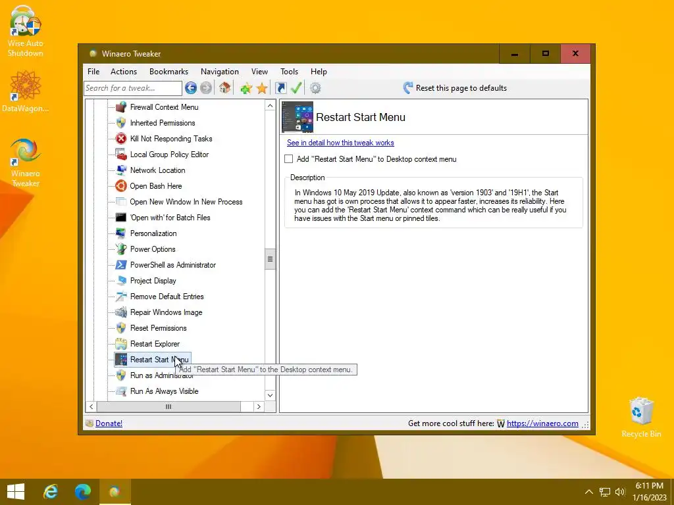The image size is (674, 505).
Task: Click the Run As Always Visible icon
Action: pos(121,391)
